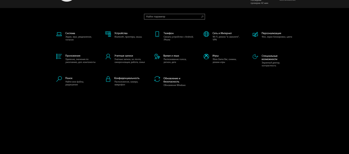Open the Поиск magnifier icon tile
This screenshot has width=349, height=154.
(x=59, y=79)
